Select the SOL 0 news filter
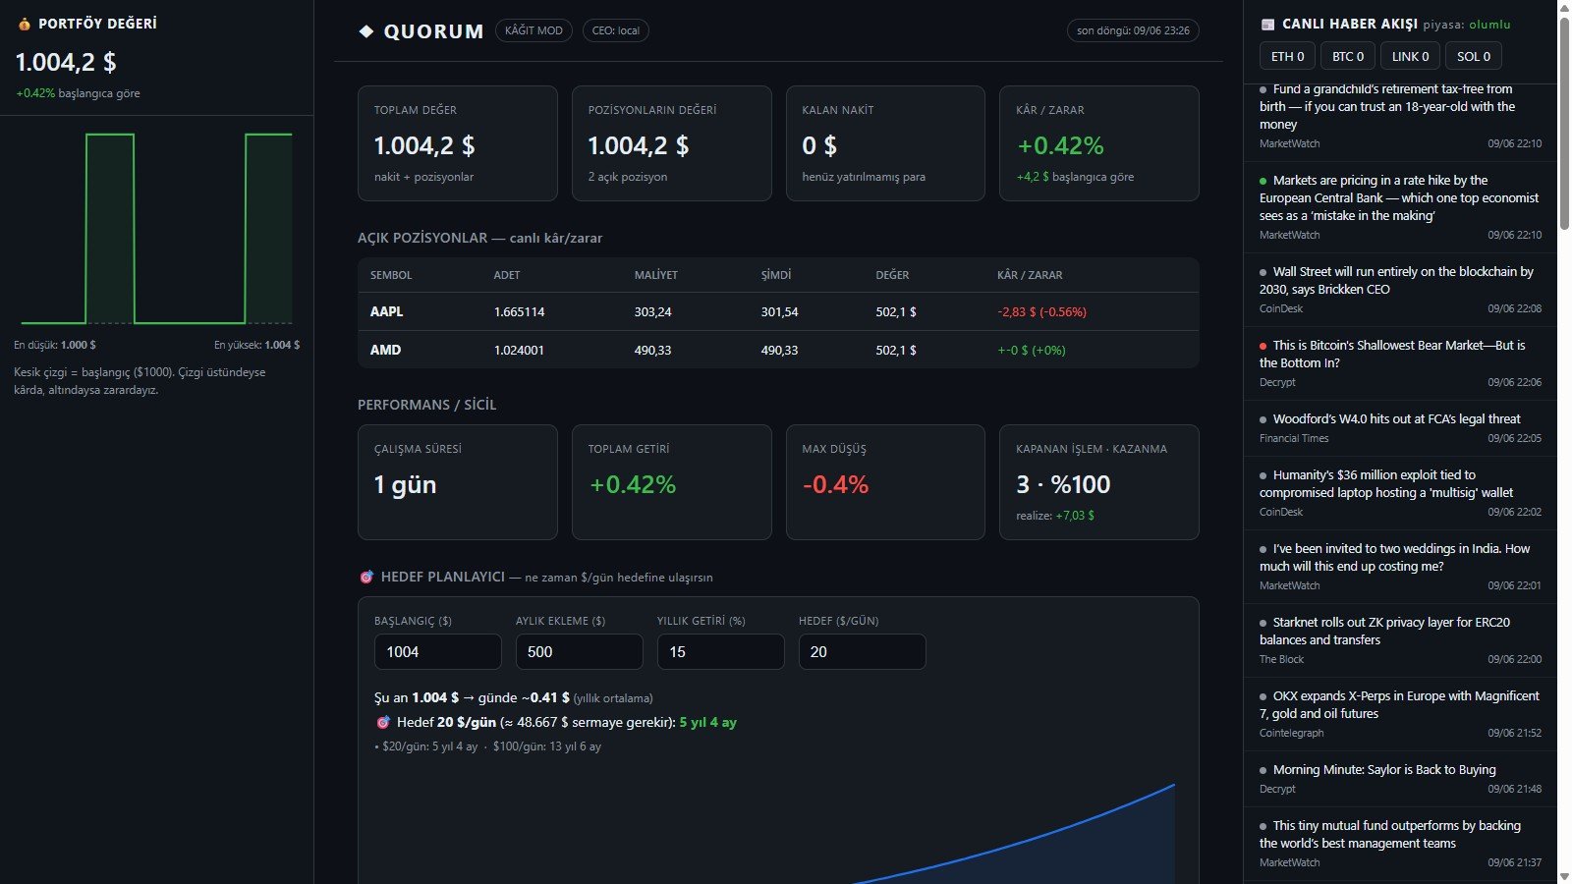Viewport: 1572px width, 884px height. [x=1474, y=56]
